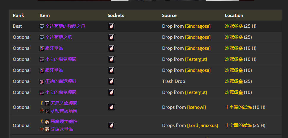Click the item icon beside 无尽苦痛项圈

pos(47,103)
